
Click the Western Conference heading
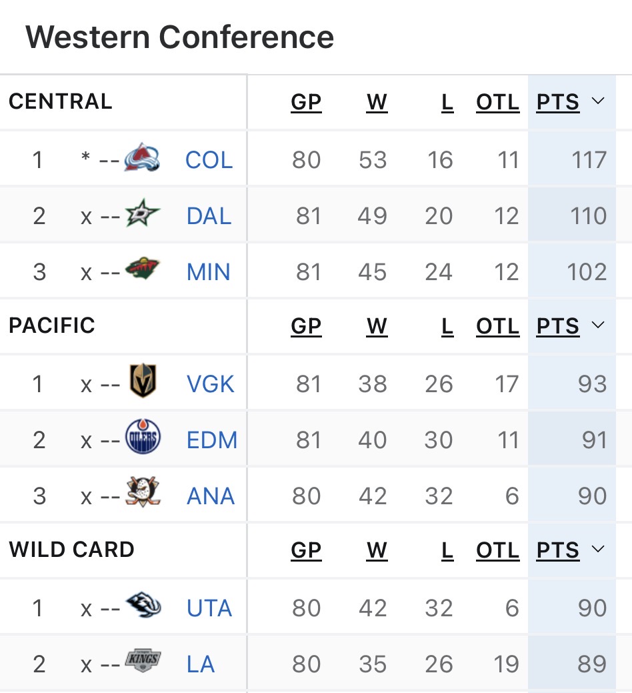coord(179,37)
